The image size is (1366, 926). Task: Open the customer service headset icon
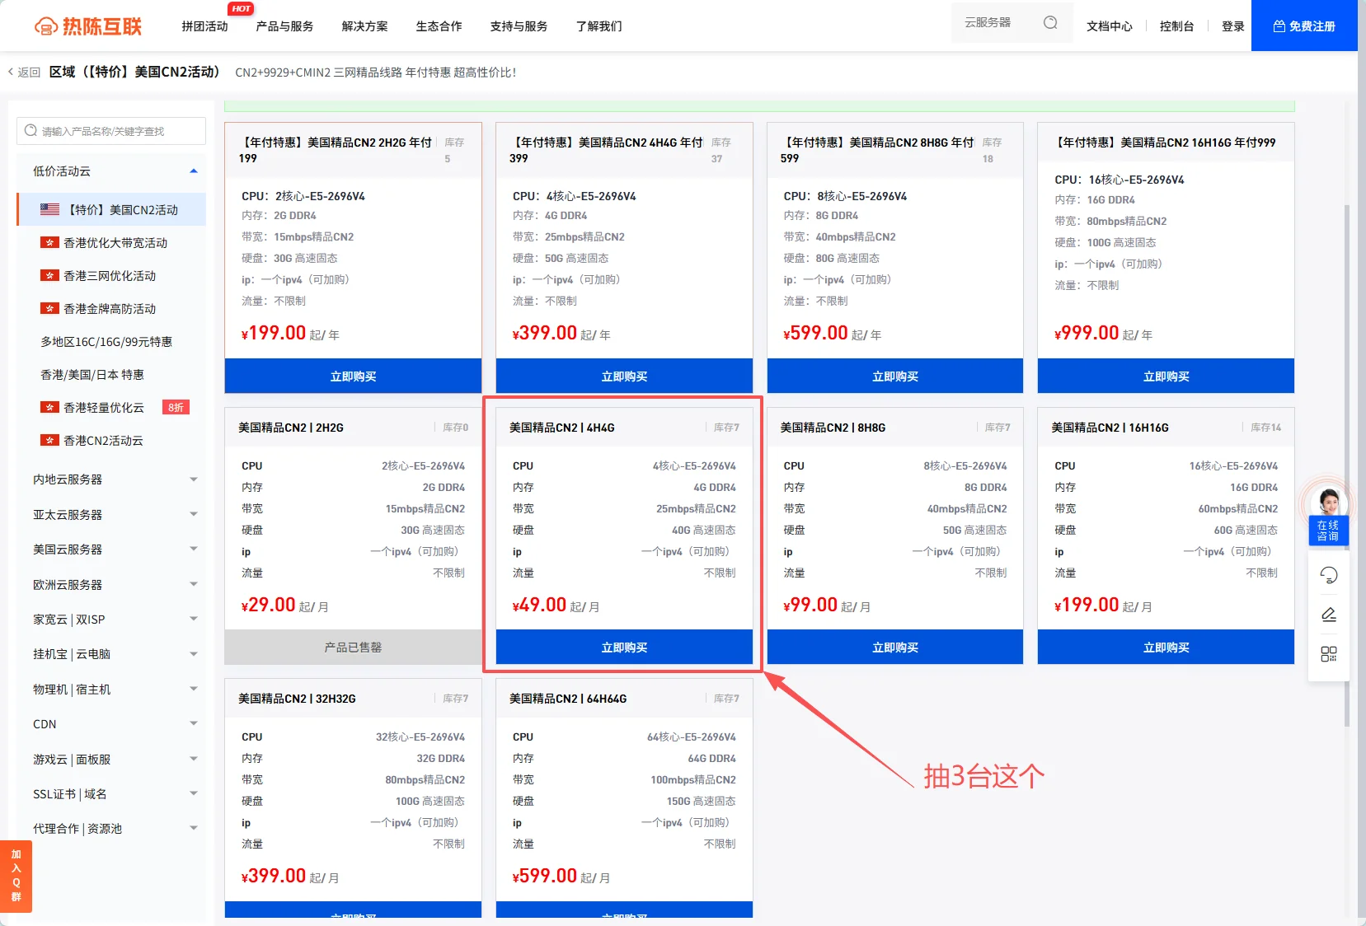click(x=1329, y=575)
